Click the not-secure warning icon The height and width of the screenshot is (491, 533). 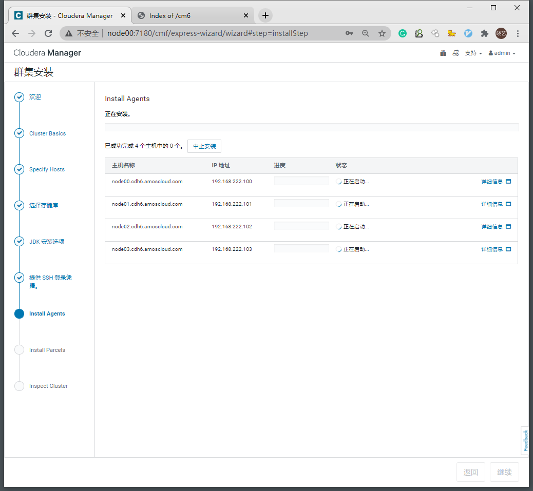tap(69, 33)
